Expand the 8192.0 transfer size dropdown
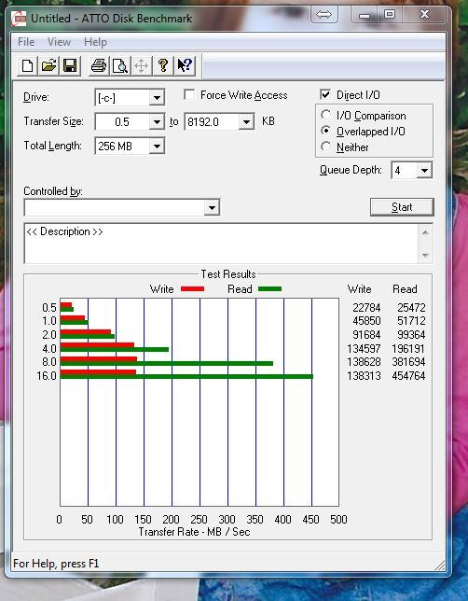 point(246,122)
